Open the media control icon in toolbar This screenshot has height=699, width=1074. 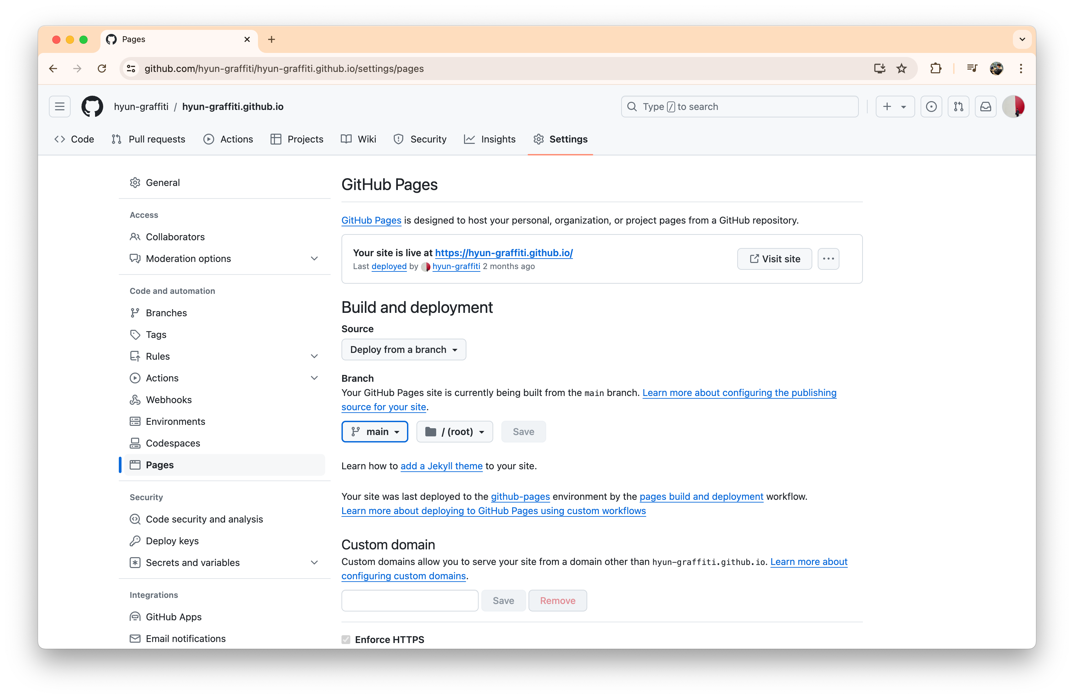[x=972, y=69]
